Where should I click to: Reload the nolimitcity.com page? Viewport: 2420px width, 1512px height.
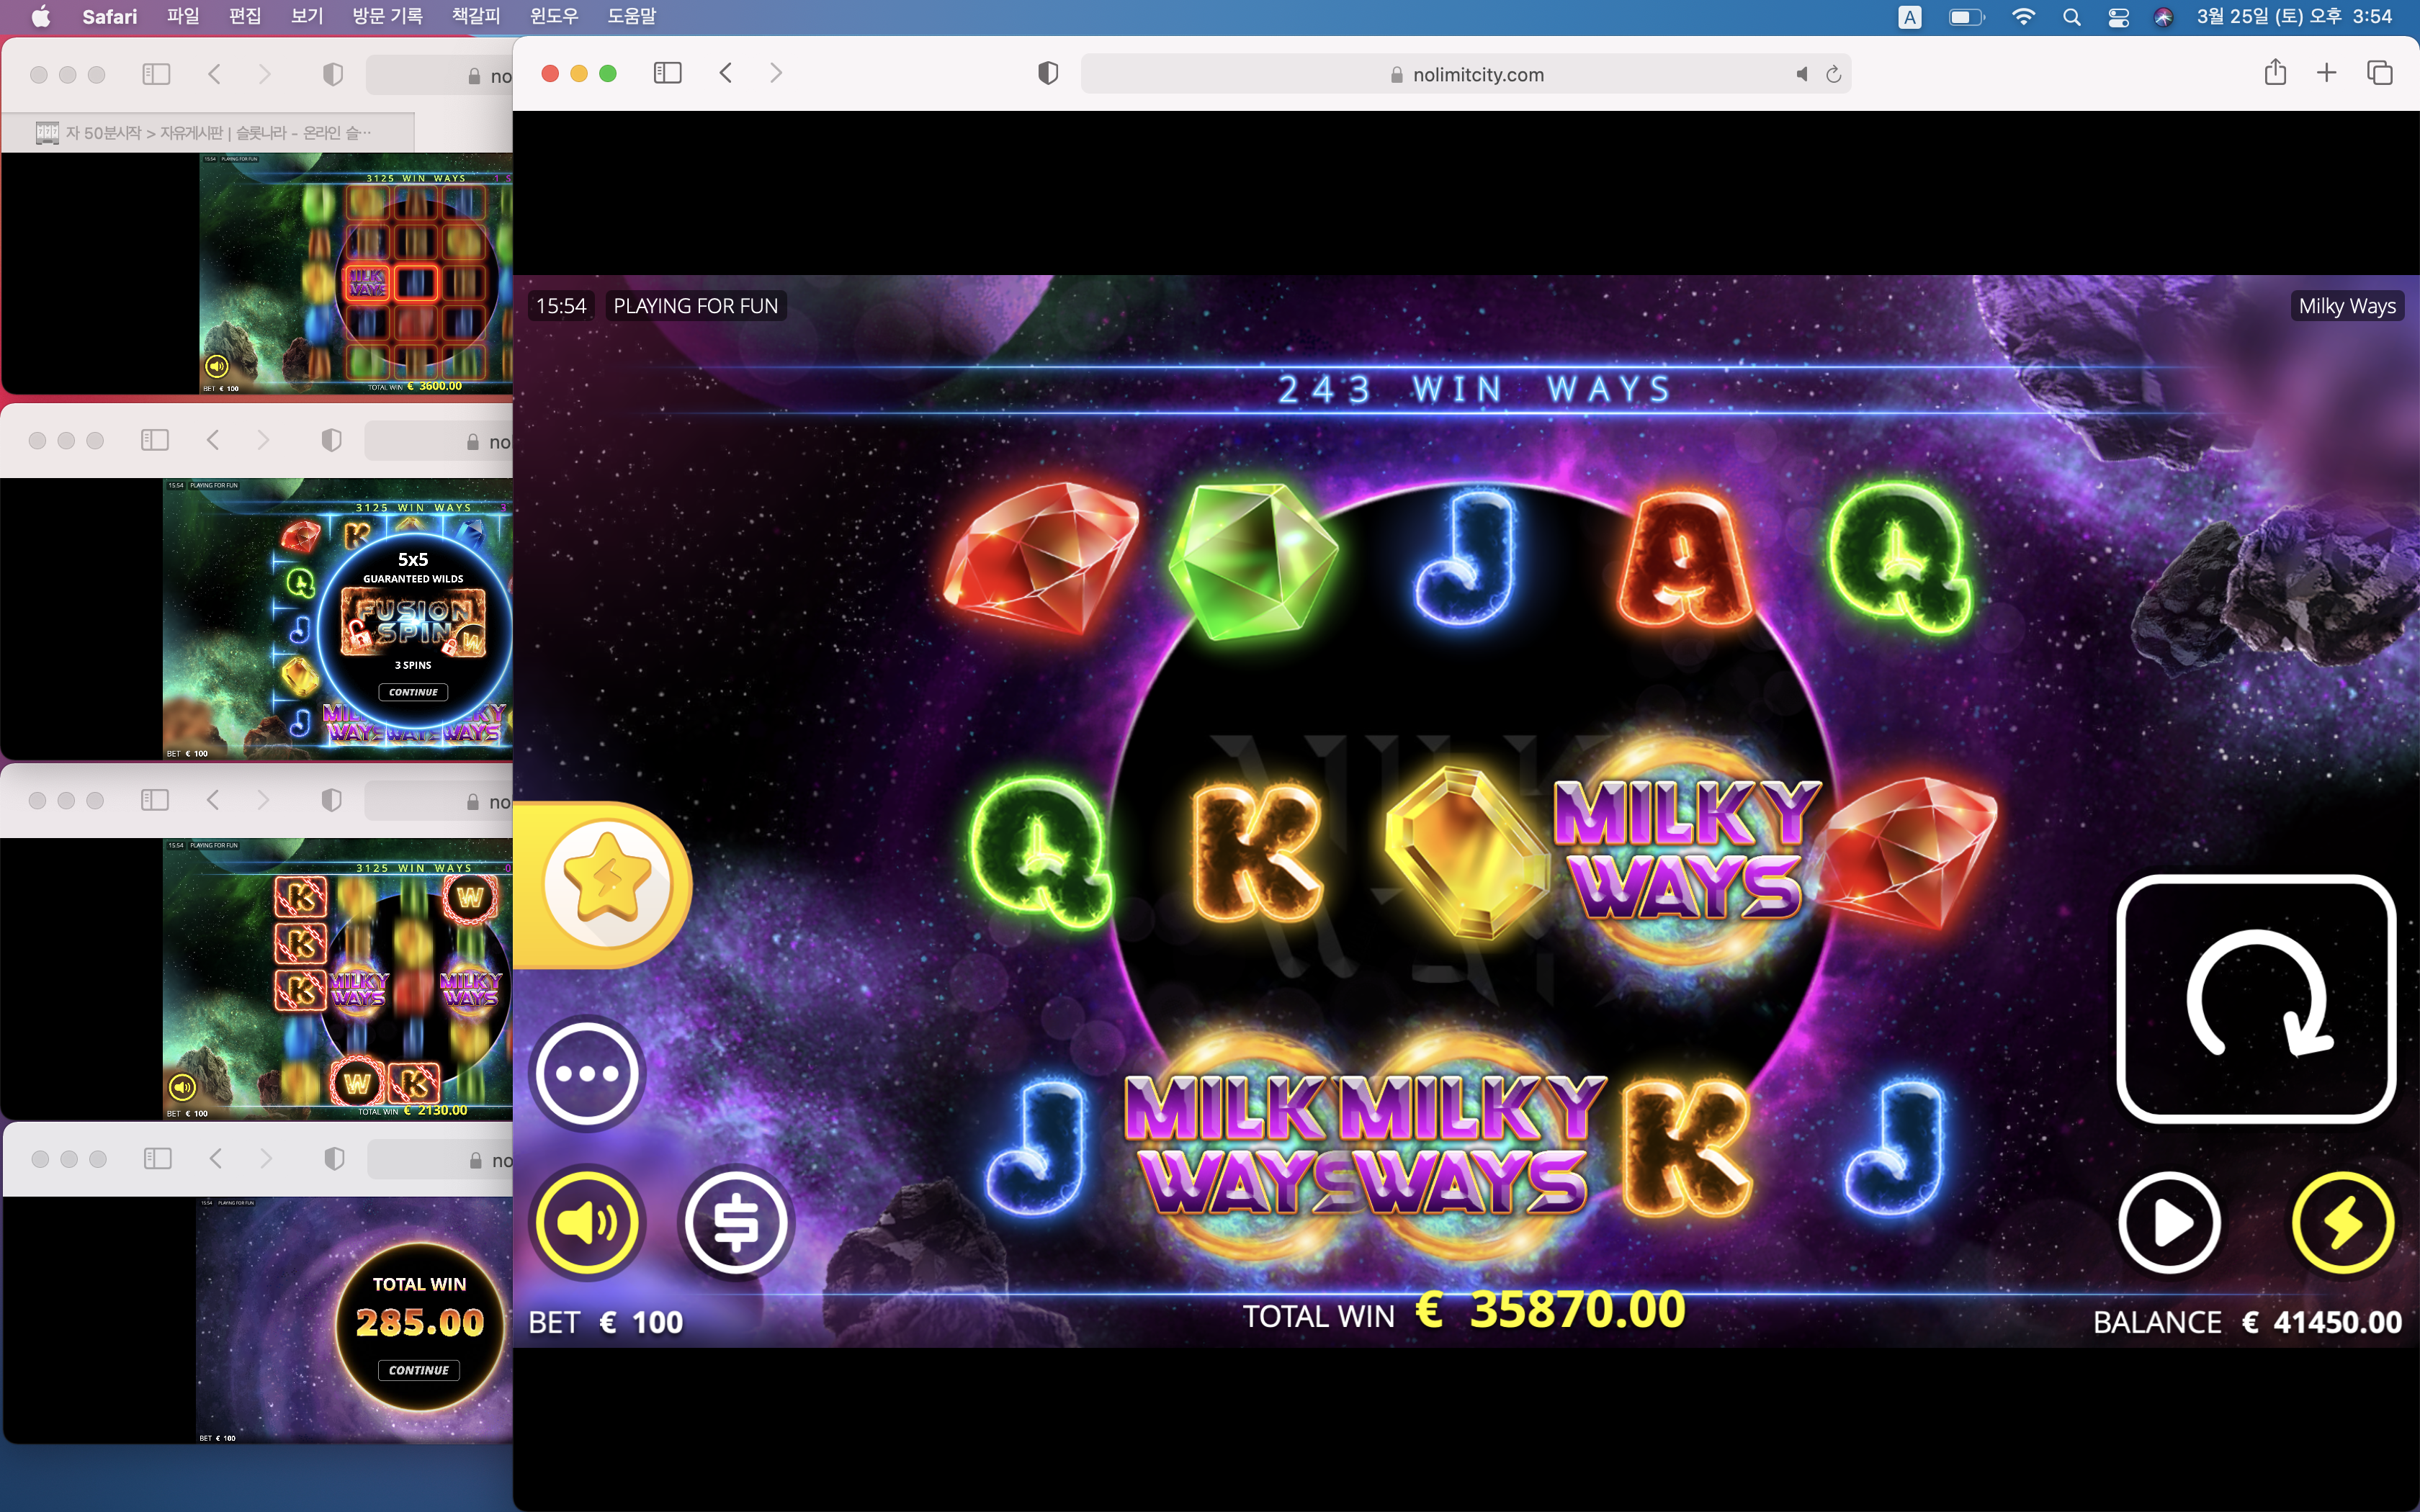pyautogui.click(x=1833, y=74)
